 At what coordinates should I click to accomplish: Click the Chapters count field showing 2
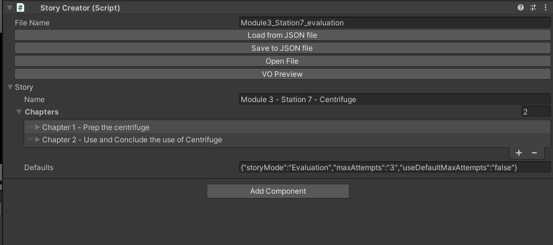click(536, 112)
